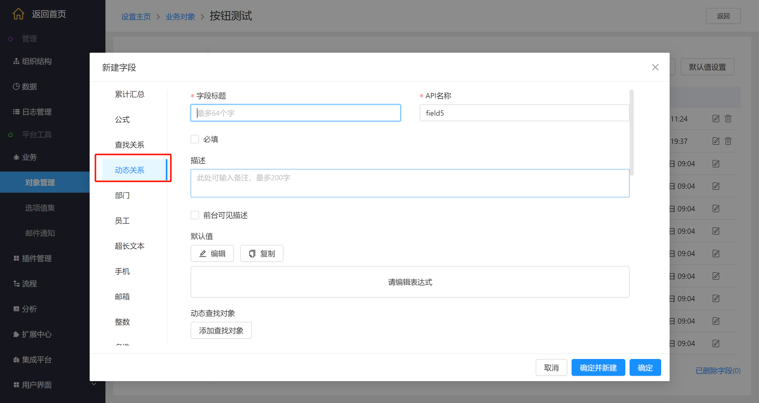Click the 日志管理 list icon
Screen dimensions: 759x403
pyautogui.click(x=16, y=112)
